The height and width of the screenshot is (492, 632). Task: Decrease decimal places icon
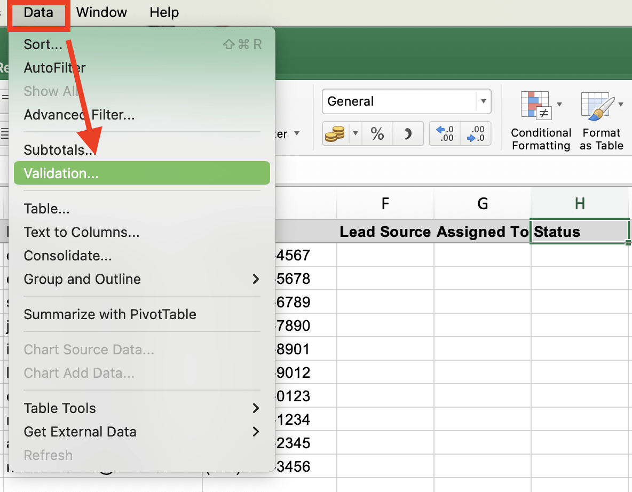[x=476, y=133]
